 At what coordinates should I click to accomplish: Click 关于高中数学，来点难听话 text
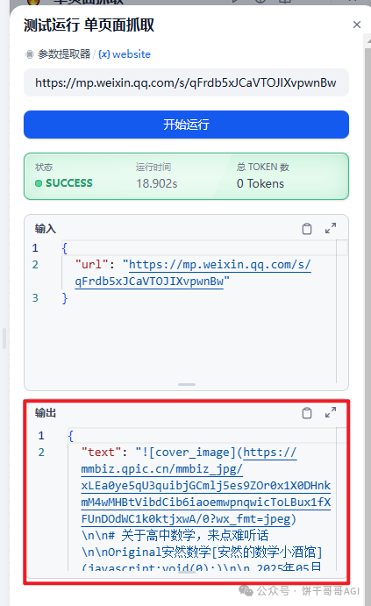point(195,535)
